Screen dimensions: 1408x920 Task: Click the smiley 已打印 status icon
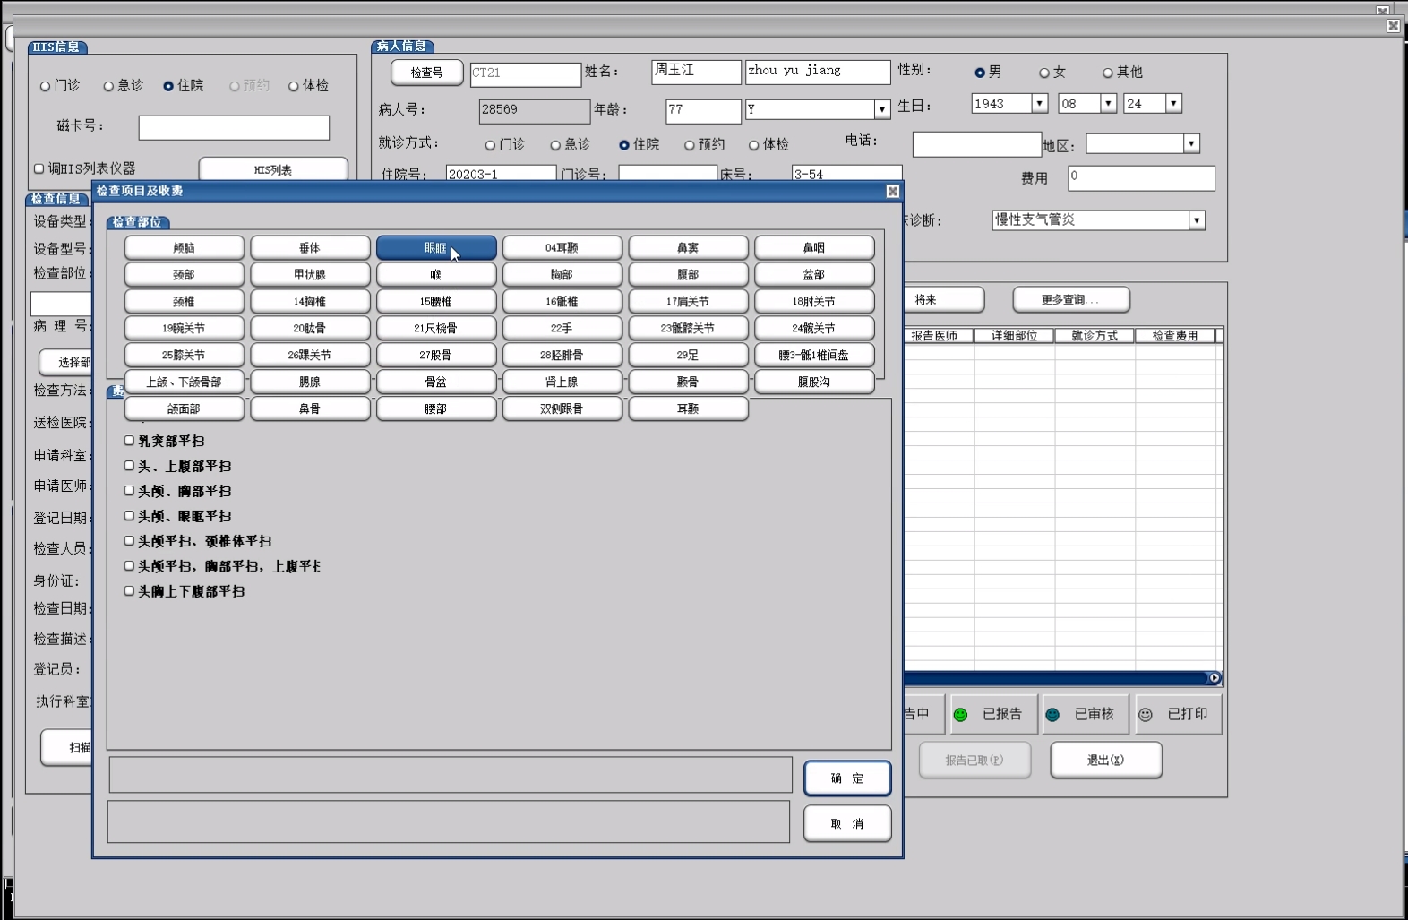pyautogui.click(x=1146, y=715)
